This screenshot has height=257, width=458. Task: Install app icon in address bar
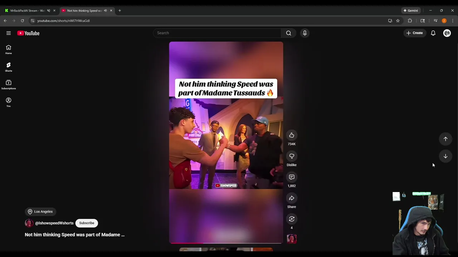click(x=390, y=21)
